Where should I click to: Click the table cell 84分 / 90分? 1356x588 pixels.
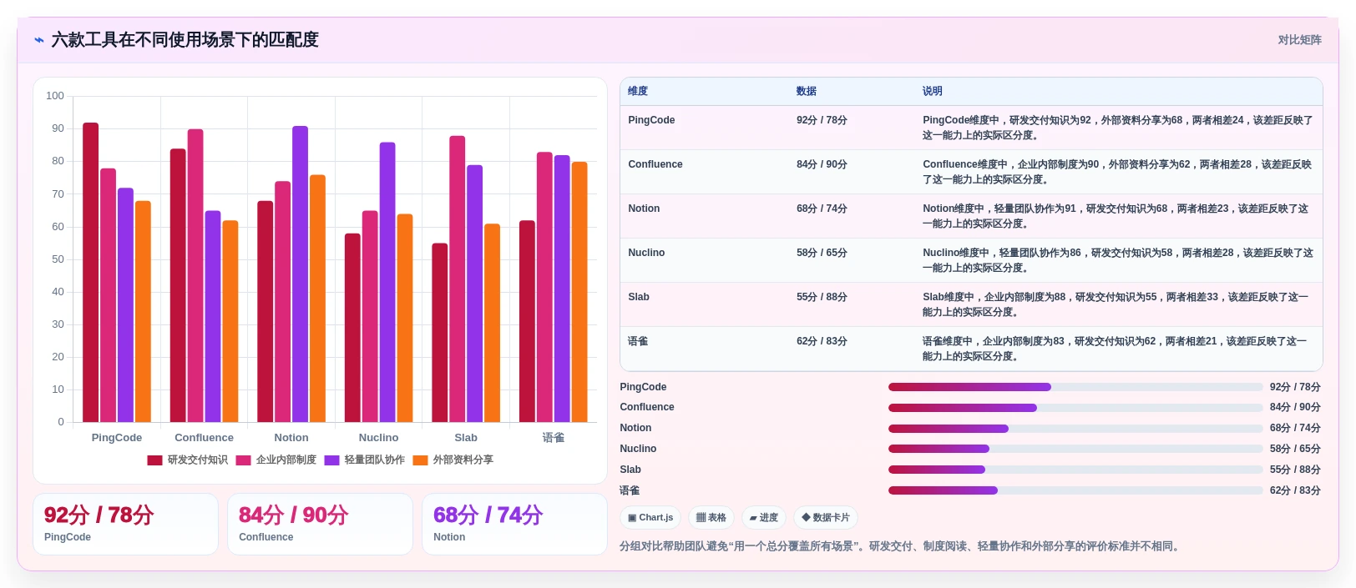point(822,164)
